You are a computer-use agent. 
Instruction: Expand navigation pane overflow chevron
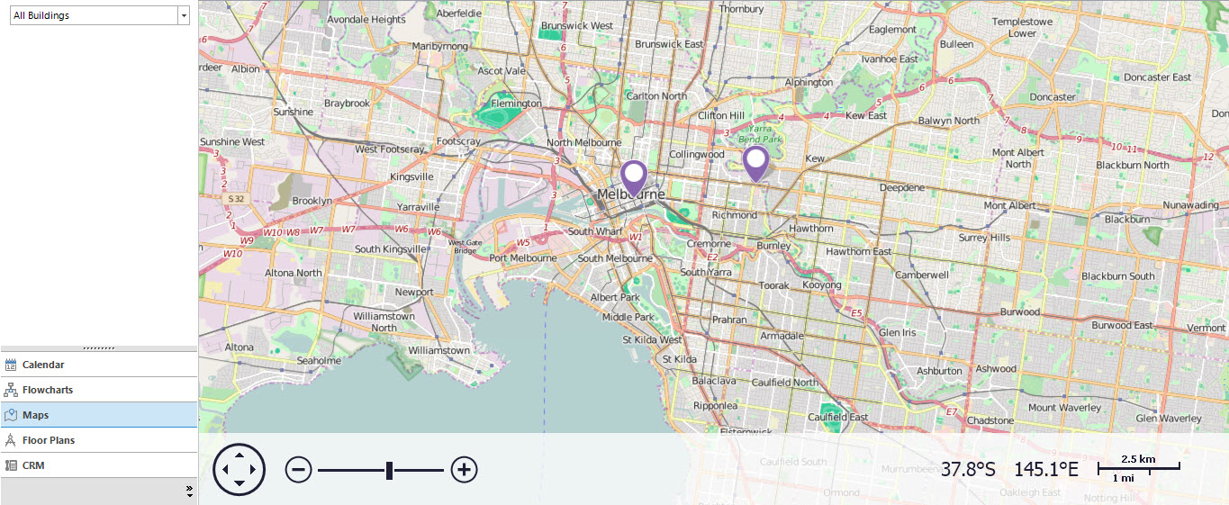189,491
